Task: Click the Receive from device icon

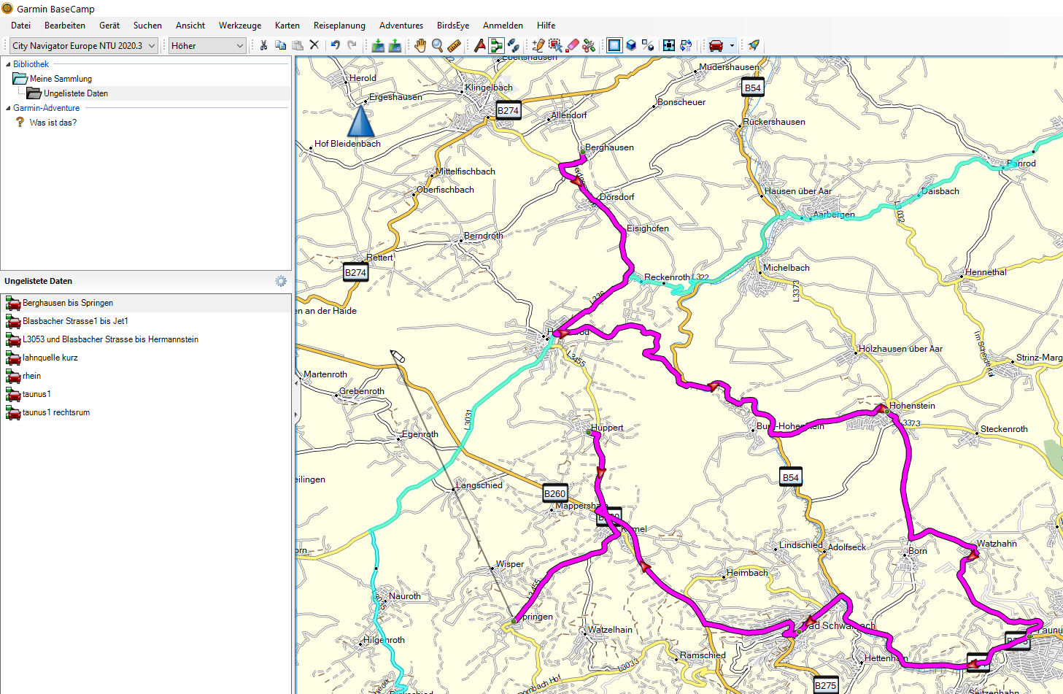Action: (395, 45)
